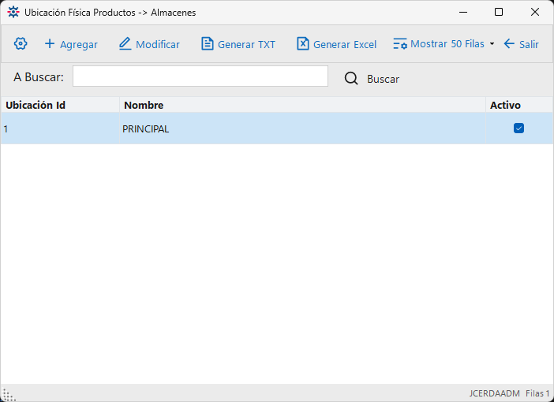Image resolution: width=554 pixels, height=402 pixels.
Task: Uncheck the Activo checkbox for PRINCIPAL
Action: tap(518, 128)
